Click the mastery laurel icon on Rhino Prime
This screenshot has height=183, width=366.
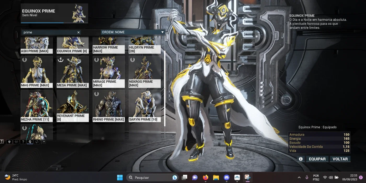coord(97,94)
